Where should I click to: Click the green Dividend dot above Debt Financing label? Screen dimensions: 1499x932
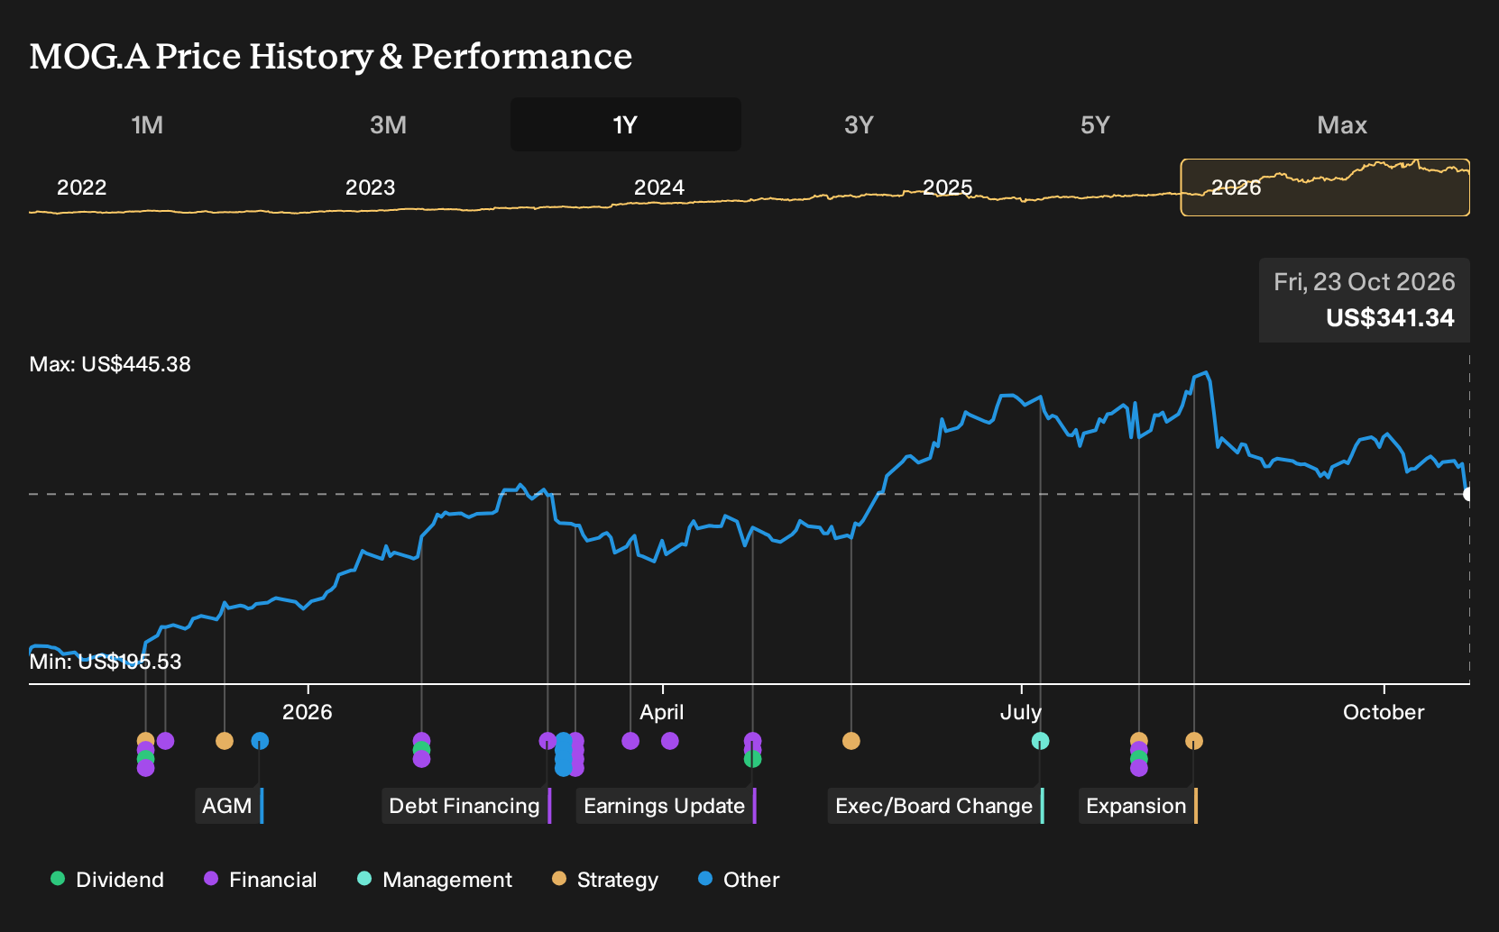click(421, 750)
